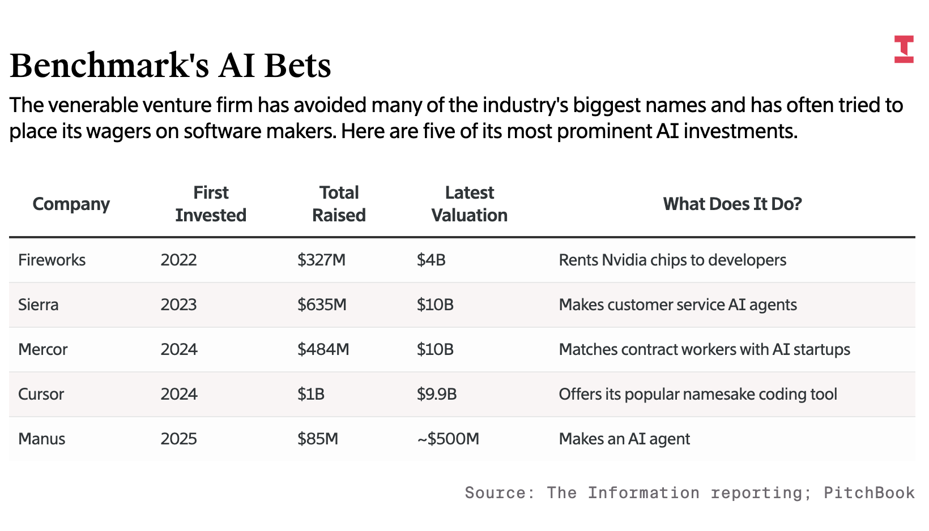Screen dimensions: 929x531
Task: Click The Information logo icon
Action: point(904,49)
